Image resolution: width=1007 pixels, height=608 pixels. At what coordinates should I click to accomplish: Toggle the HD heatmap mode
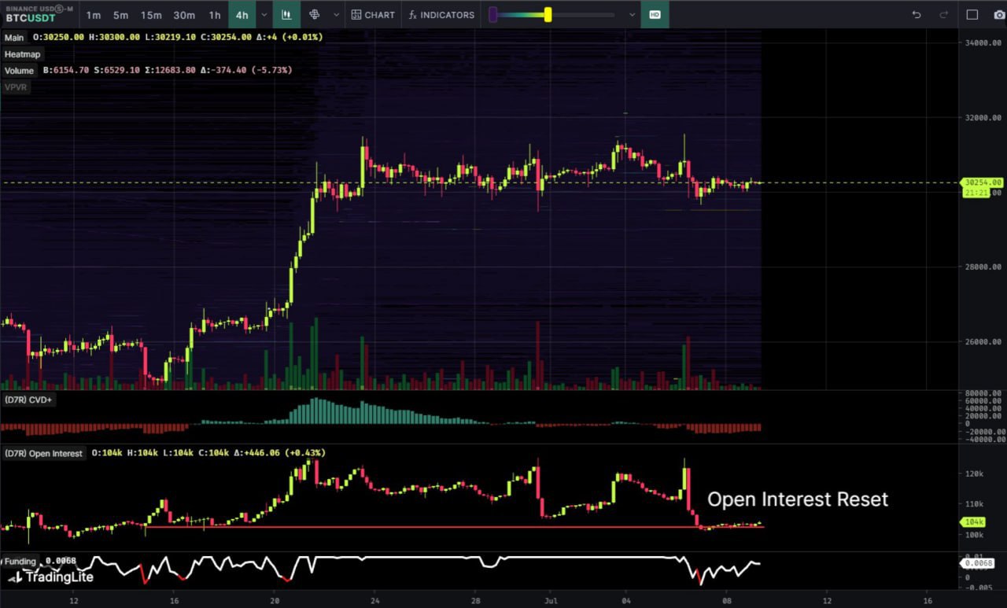(x=655, y=15)
